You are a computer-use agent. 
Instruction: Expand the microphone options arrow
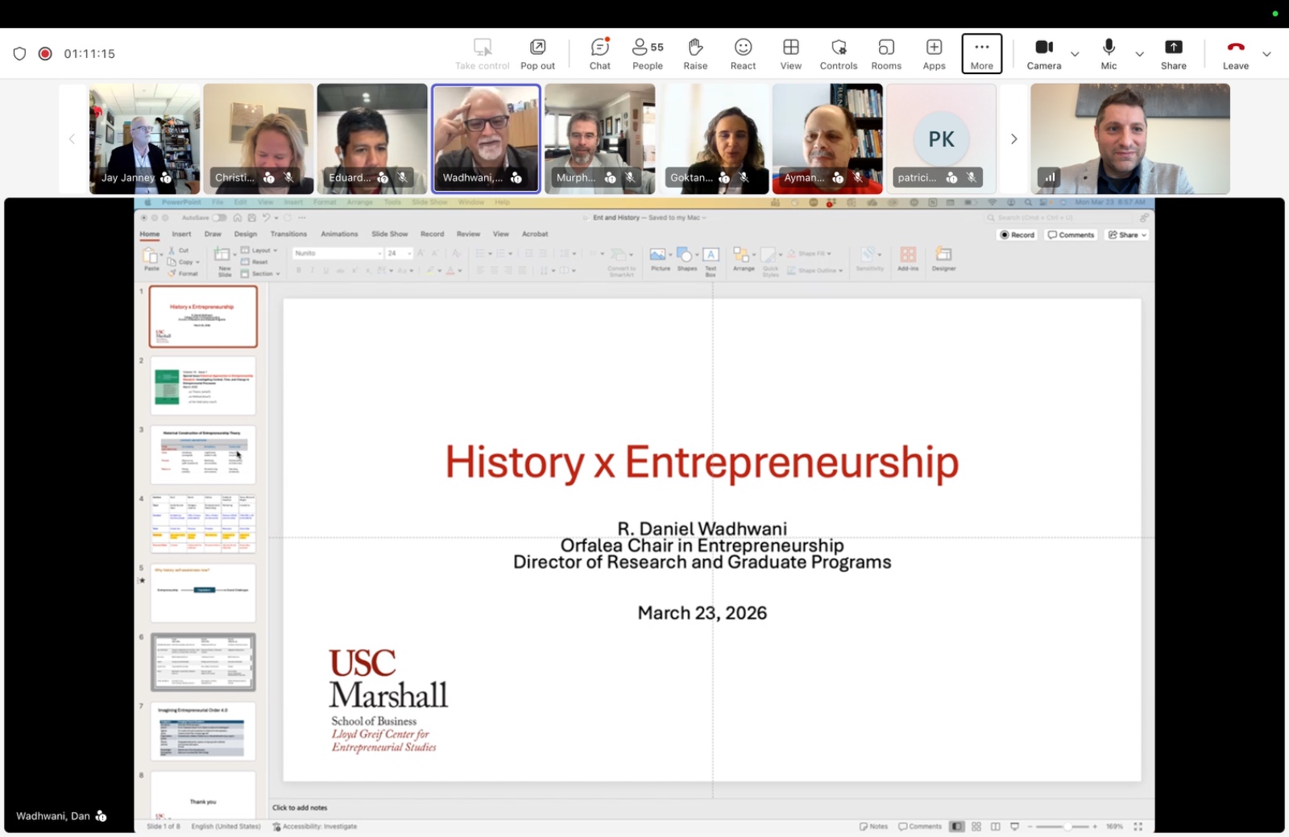coord(1139,54)
